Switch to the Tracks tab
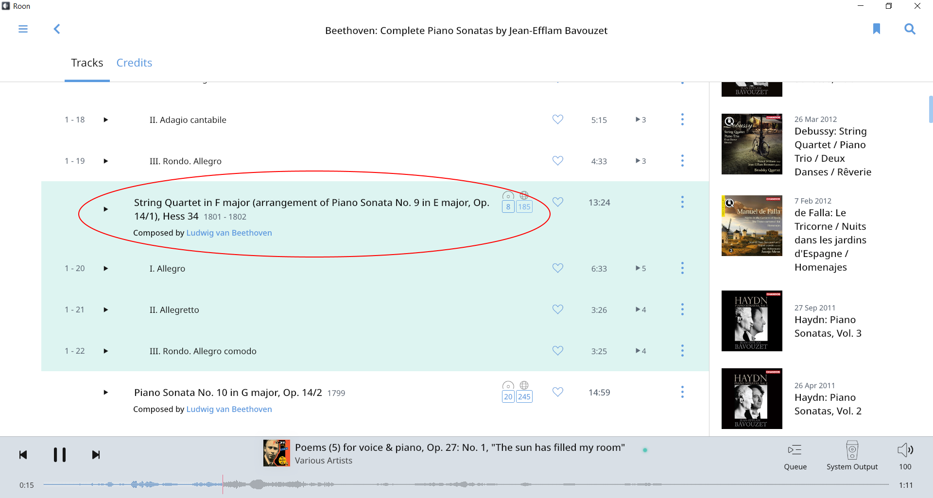 tap(87, 63)
